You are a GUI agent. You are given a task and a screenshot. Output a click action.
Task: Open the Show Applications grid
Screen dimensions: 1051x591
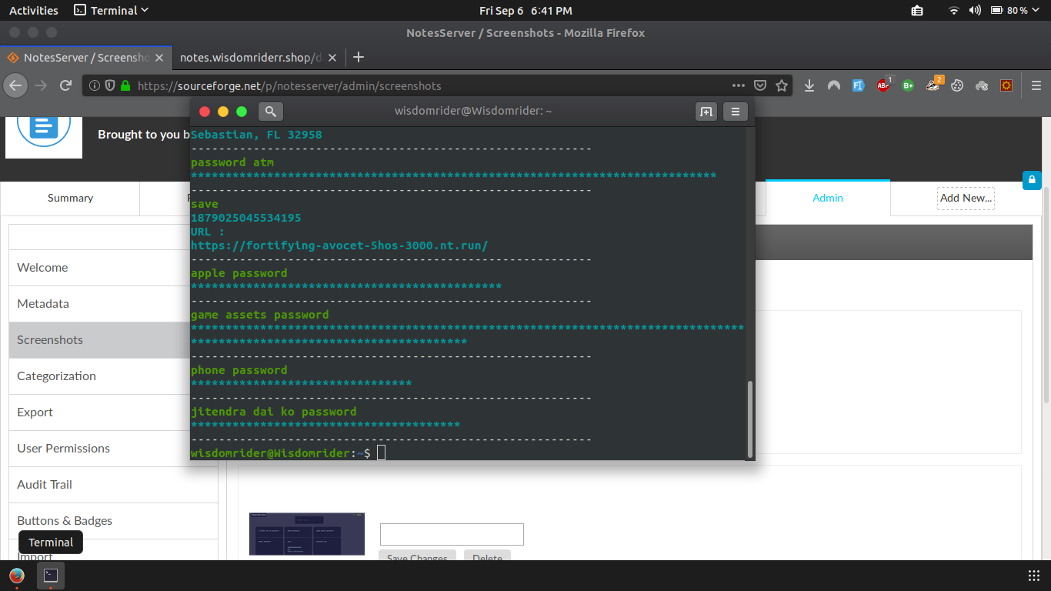[1034, 576]
